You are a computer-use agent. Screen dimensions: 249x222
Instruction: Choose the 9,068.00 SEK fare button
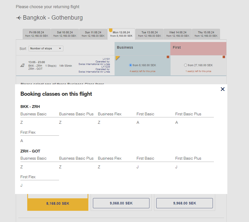pos(121,203)
